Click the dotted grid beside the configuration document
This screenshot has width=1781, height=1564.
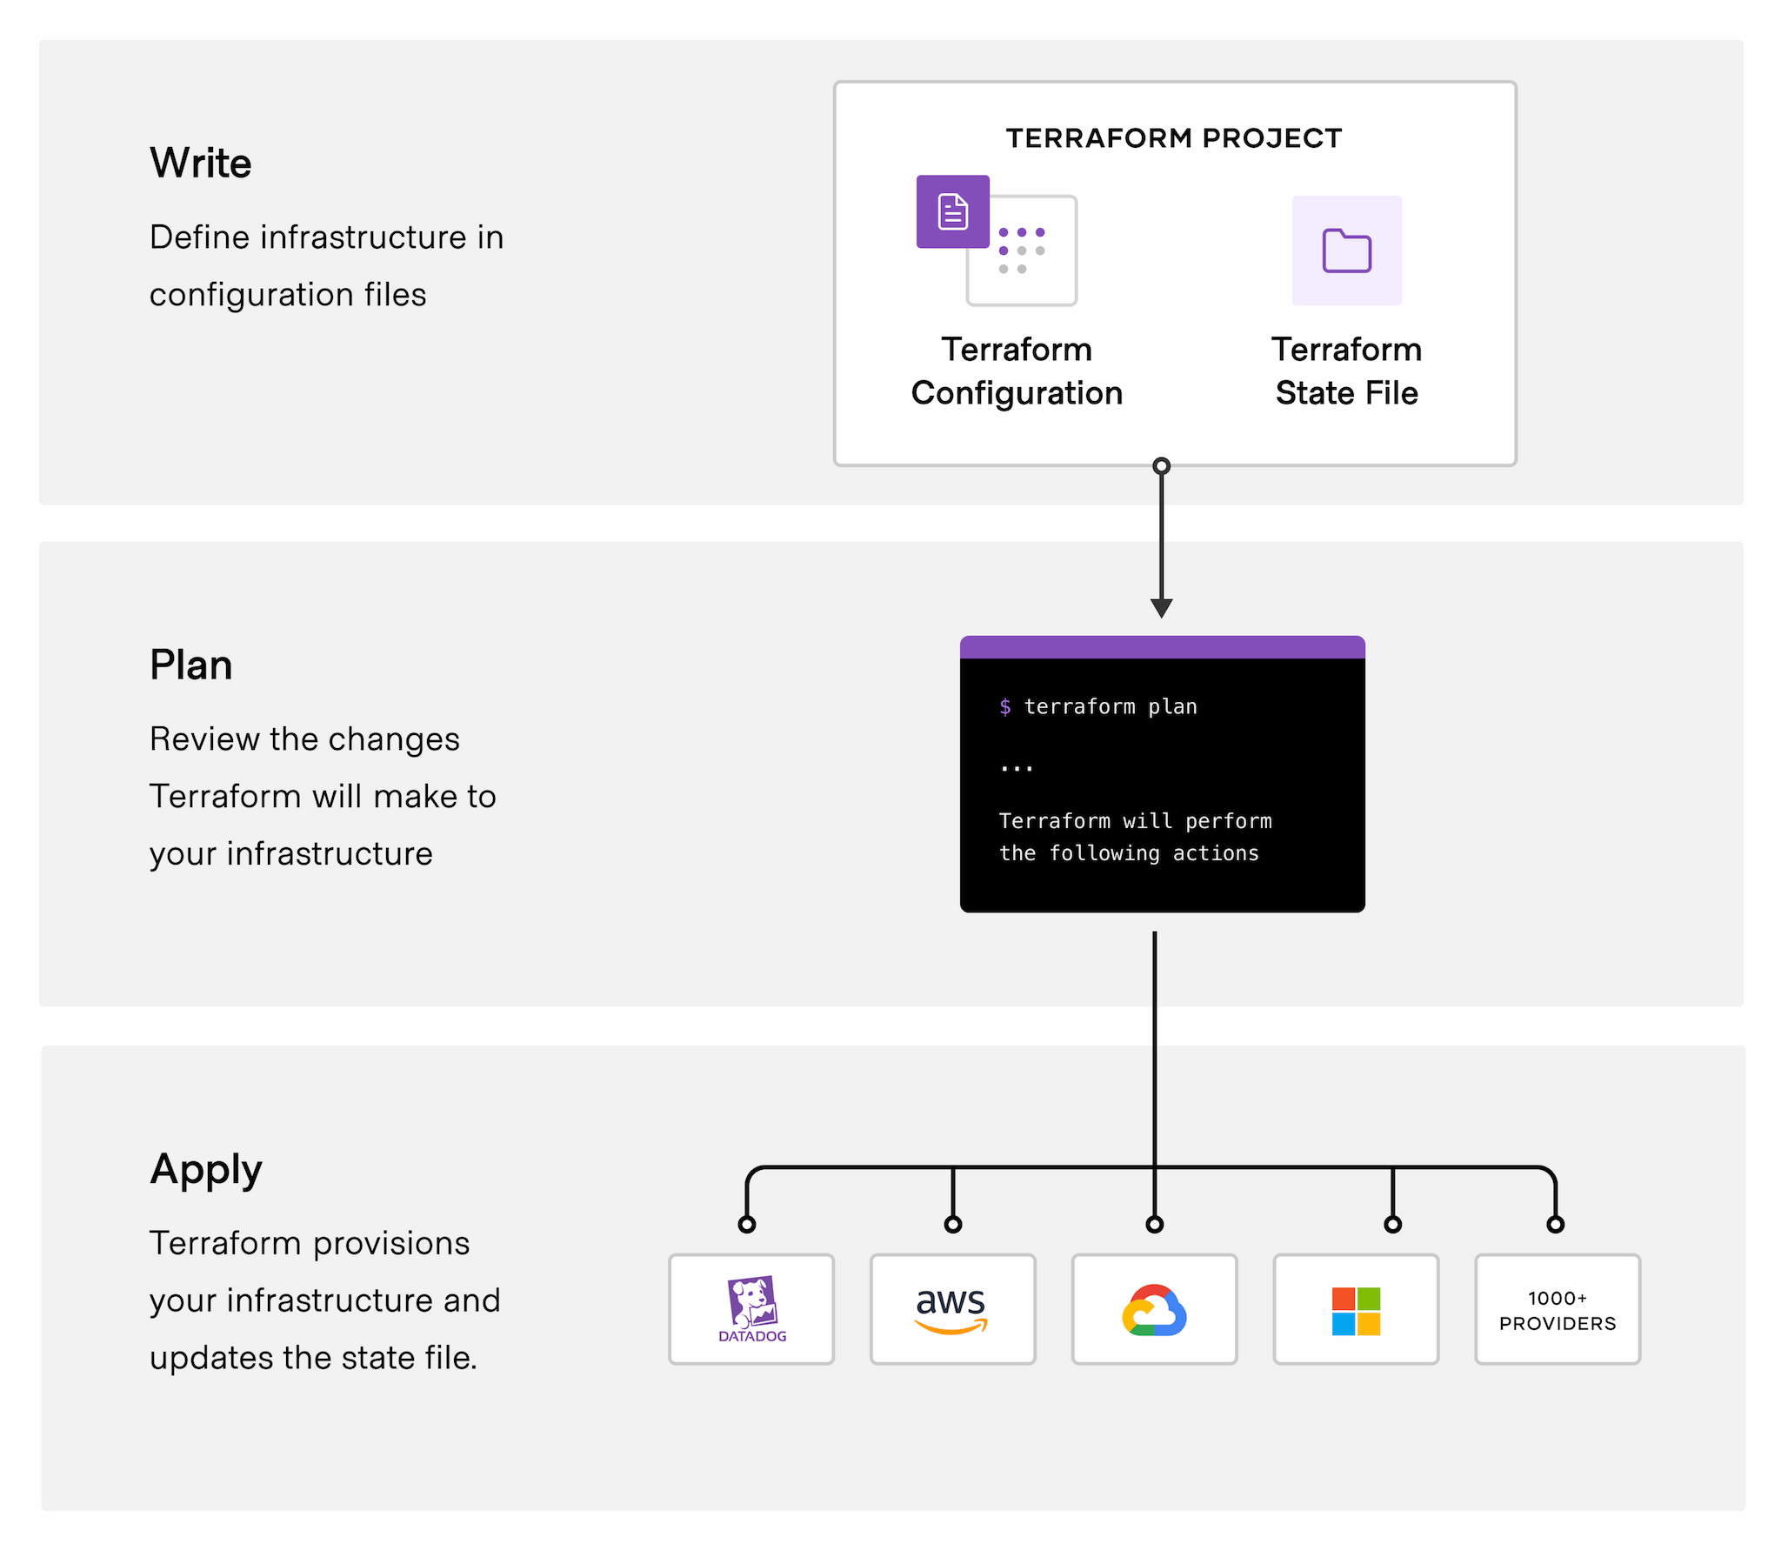point(1021,251)
